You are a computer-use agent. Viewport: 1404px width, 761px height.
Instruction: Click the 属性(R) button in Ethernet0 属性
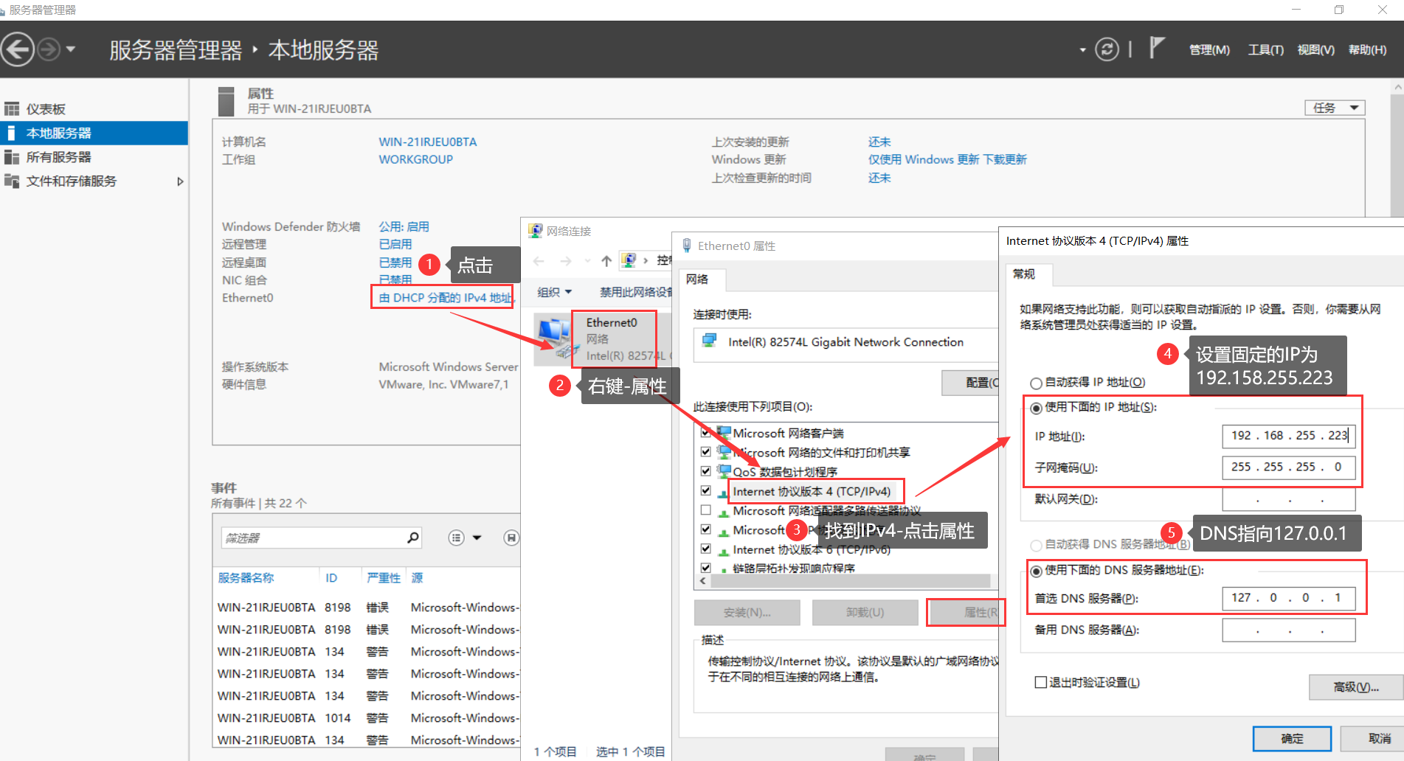coord(964,612)
